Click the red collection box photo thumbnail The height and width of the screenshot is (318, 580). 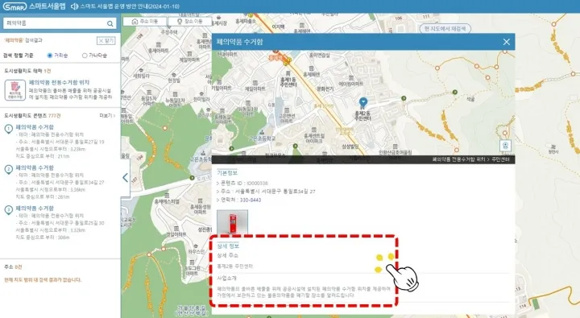(232, 223)
